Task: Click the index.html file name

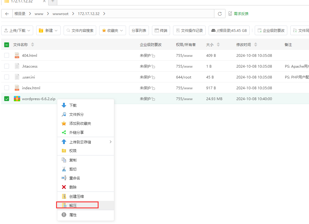Action: click(31, 88)
